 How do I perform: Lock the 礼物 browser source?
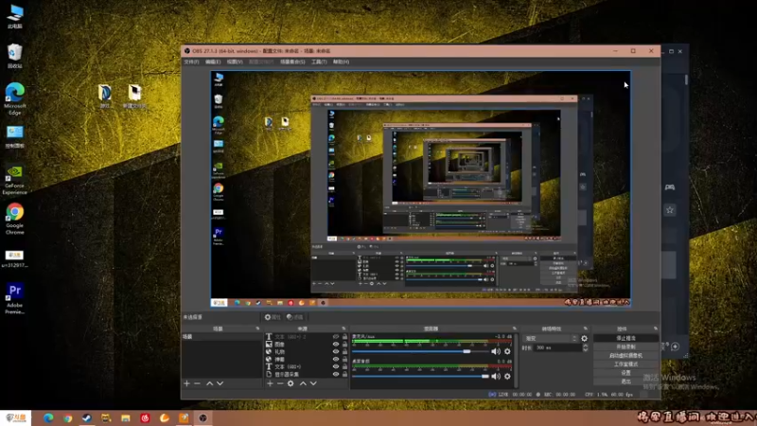tap(344, 351)
